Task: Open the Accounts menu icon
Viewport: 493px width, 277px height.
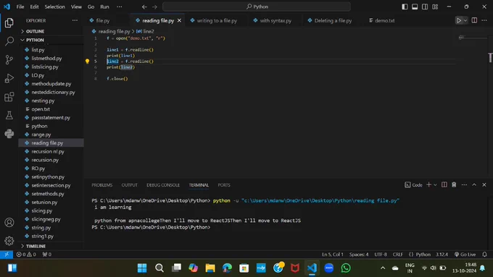Action: click(x=9, y=223)
